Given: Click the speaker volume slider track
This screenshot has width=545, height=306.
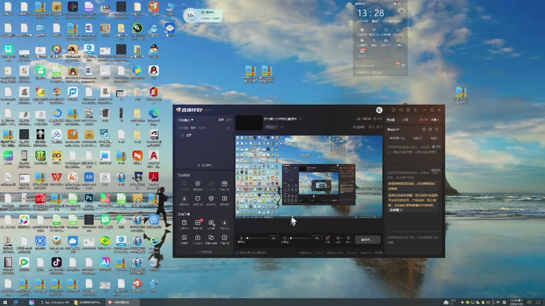Looking at the screenshot, I should 300,238.
